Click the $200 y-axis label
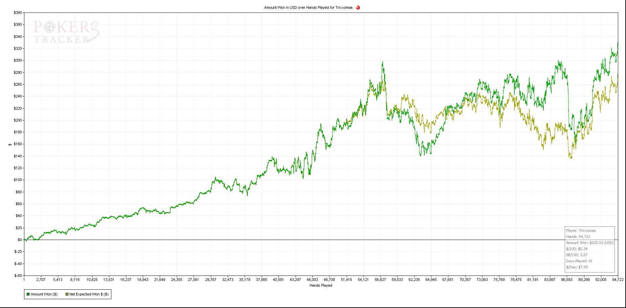The height and width of the screenshot is (308, 626). (18, 120)
